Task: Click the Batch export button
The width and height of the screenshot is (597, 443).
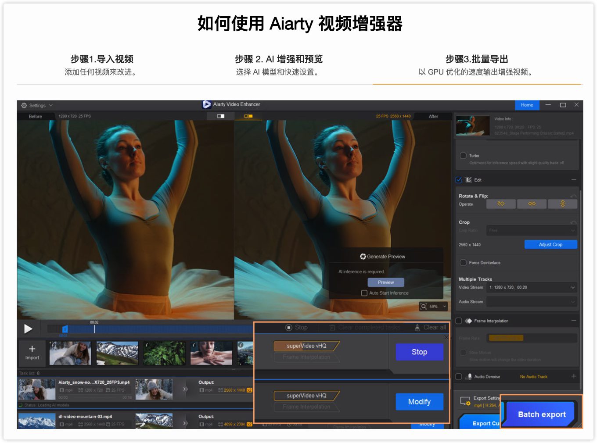Action: click(x=541, y=414)
